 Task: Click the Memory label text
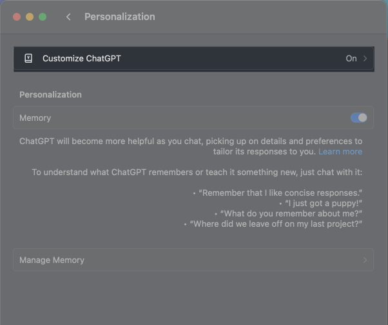coord(35,118)
